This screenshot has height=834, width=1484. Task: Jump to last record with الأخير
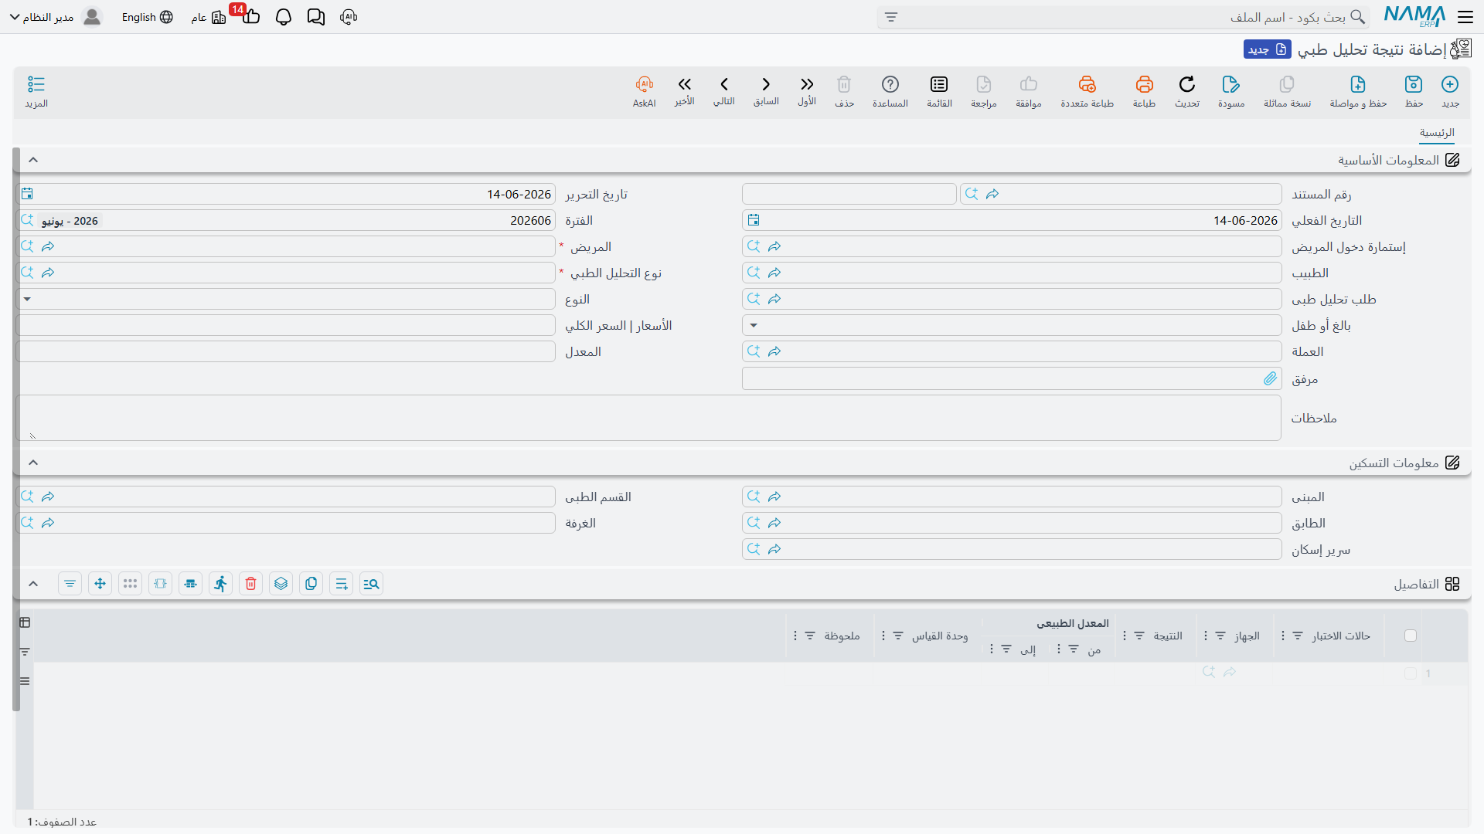(684, 91)
